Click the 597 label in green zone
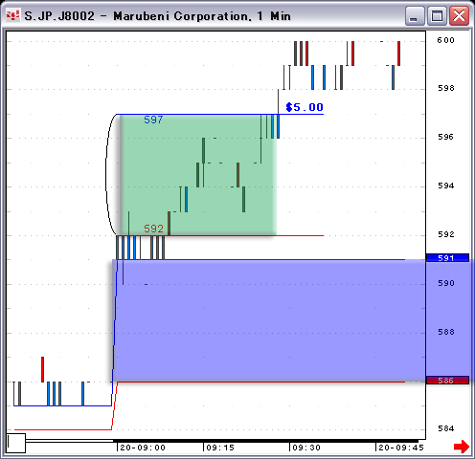Image resolution: width=475 pixels, height=459 pixels. coord(153,120)
